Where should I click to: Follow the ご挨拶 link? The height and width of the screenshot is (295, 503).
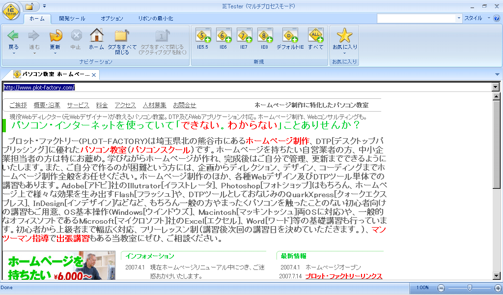coord(18,105)
